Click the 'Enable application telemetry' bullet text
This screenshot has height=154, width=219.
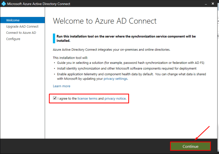[x=131, y=76]
